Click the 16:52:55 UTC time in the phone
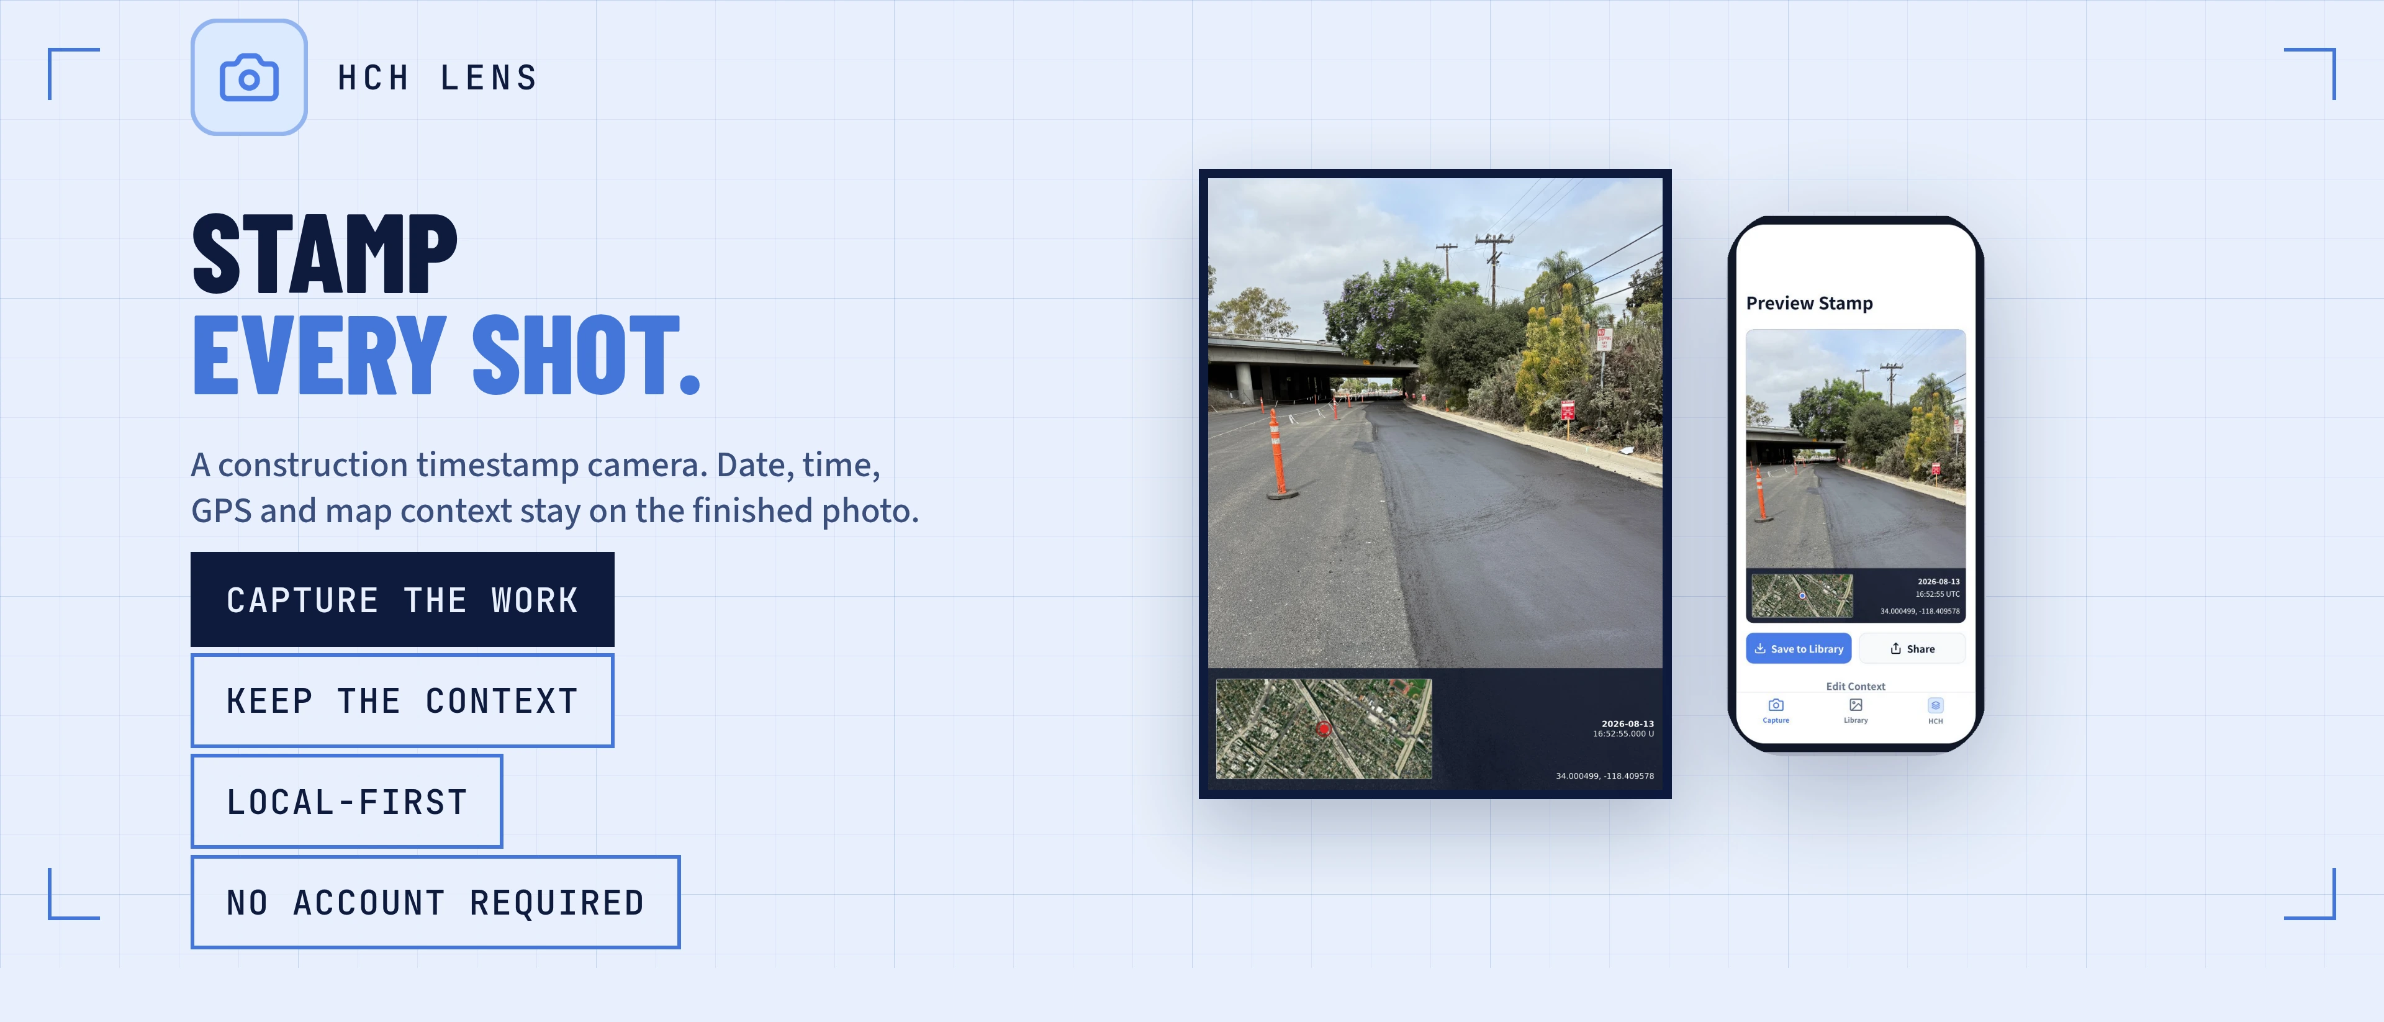The image size is (2384, 1022). (x=1937, y=594)
